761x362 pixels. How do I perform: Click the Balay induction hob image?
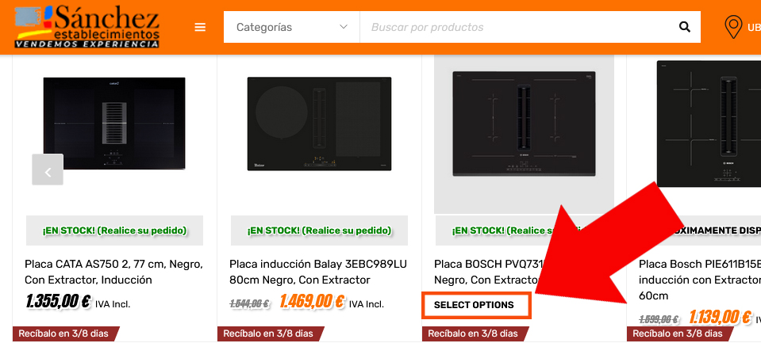pos(319,124)
